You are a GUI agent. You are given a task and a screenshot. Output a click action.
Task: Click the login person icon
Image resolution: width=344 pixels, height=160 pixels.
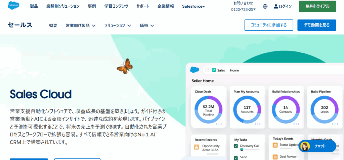click(x=276, y=6)
